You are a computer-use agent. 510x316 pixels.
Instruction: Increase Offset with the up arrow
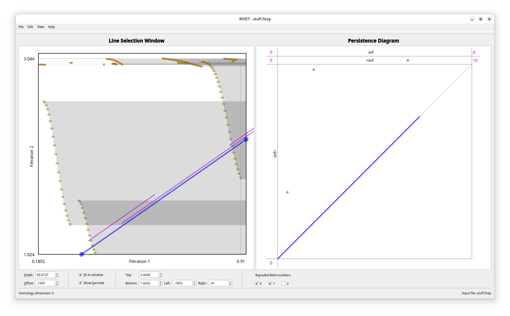click(x=57, y=282)
